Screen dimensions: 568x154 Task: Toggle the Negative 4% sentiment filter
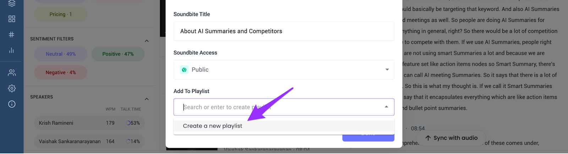tap(61, 72)
